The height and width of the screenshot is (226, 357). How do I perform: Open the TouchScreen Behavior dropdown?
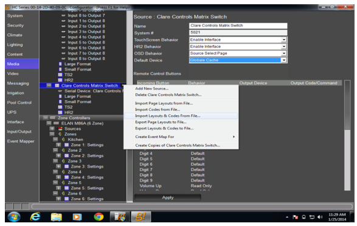pos(283,39)
